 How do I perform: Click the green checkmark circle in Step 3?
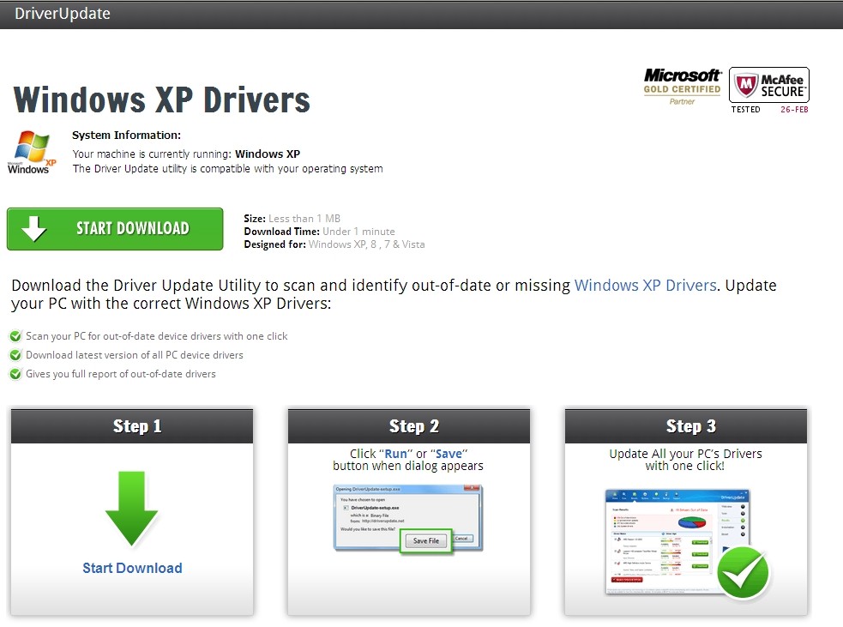[x=743, y=573]
